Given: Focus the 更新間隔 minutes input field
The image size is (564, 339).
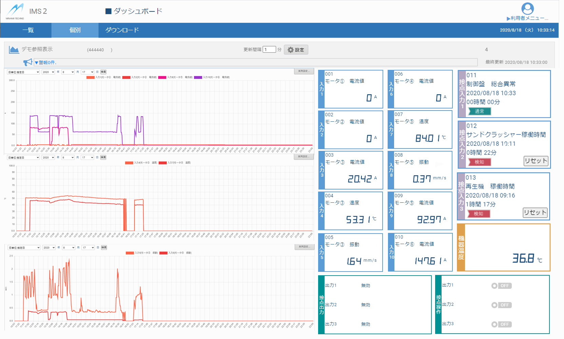Looking at the screenshot, I should pos(269,49).
